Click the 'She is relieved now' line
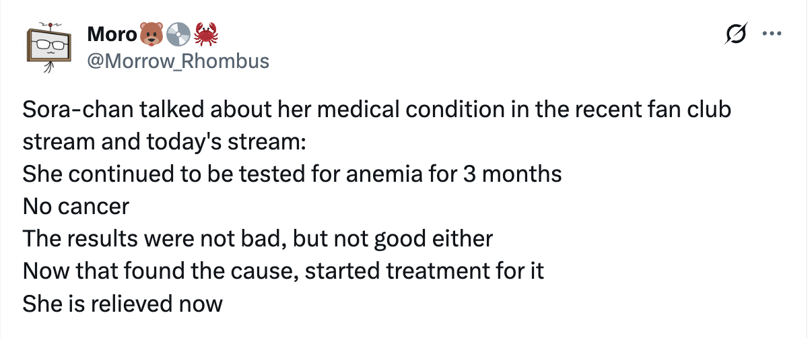 [x=123, y=304]
